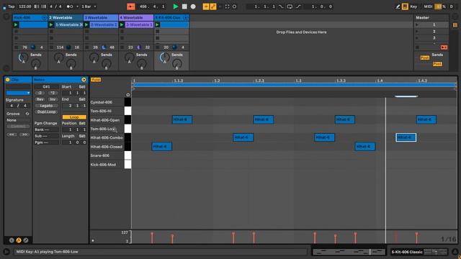The height and width of the screenshot is (259, 461).
Task: Unfold the Kick-606 track dropdown arrow
Action: pyautogui.click(x=45, y=18)
